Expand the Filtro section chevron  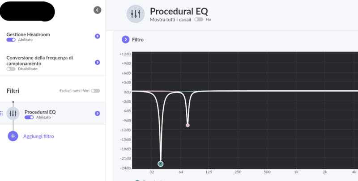tap(126, 40)
